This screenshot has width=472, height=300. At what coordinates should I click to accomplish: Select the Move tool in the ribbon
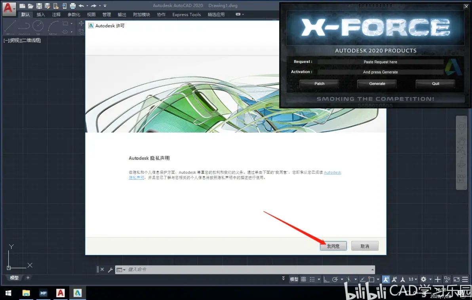tap(81, 23)
